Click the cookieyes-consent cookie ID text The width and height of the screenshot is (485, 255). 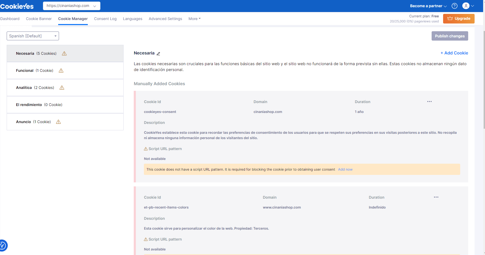click(x=160, y=112)
